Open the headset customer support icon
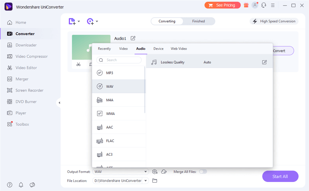 pyautogui.click(x=264, y=5)
